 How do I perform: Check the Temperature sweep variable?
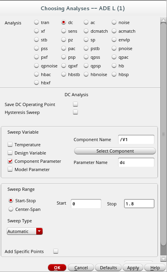click(10, 144)
